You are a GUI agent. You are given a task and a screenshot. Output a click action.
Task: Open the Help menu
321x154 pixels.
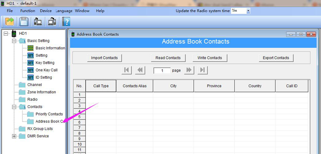100,11
